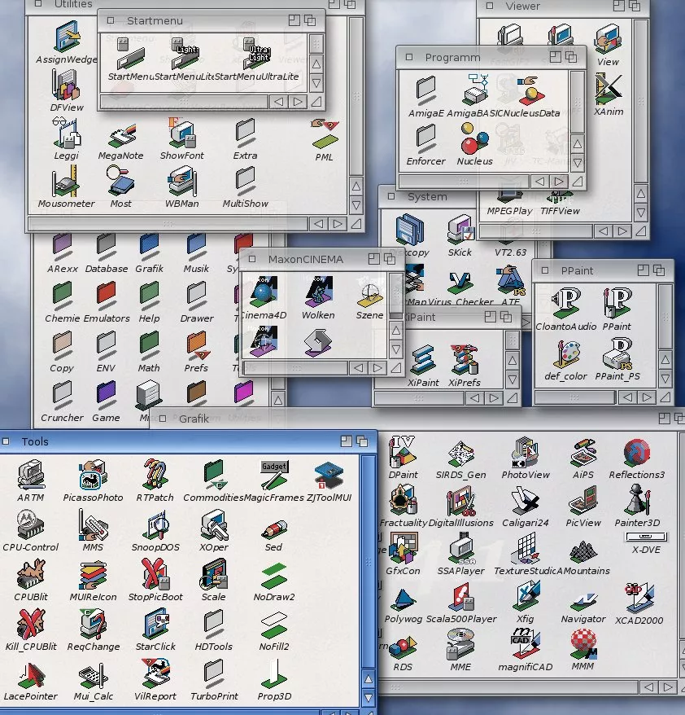Click the Tools window depth gadget
685x715 pixels.
[x=364, y=441]
